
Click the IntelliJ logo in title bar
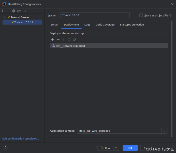pos(4,4)
